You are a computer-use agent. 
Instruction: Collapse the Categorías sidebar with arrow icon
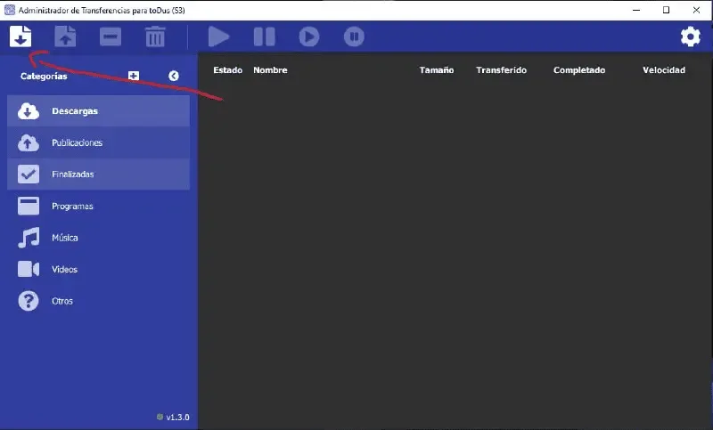pyautogui.click(x=174, y=76)
